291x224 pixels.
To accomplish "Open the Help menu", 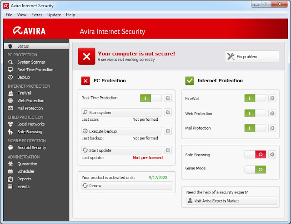I will [70, 15].
